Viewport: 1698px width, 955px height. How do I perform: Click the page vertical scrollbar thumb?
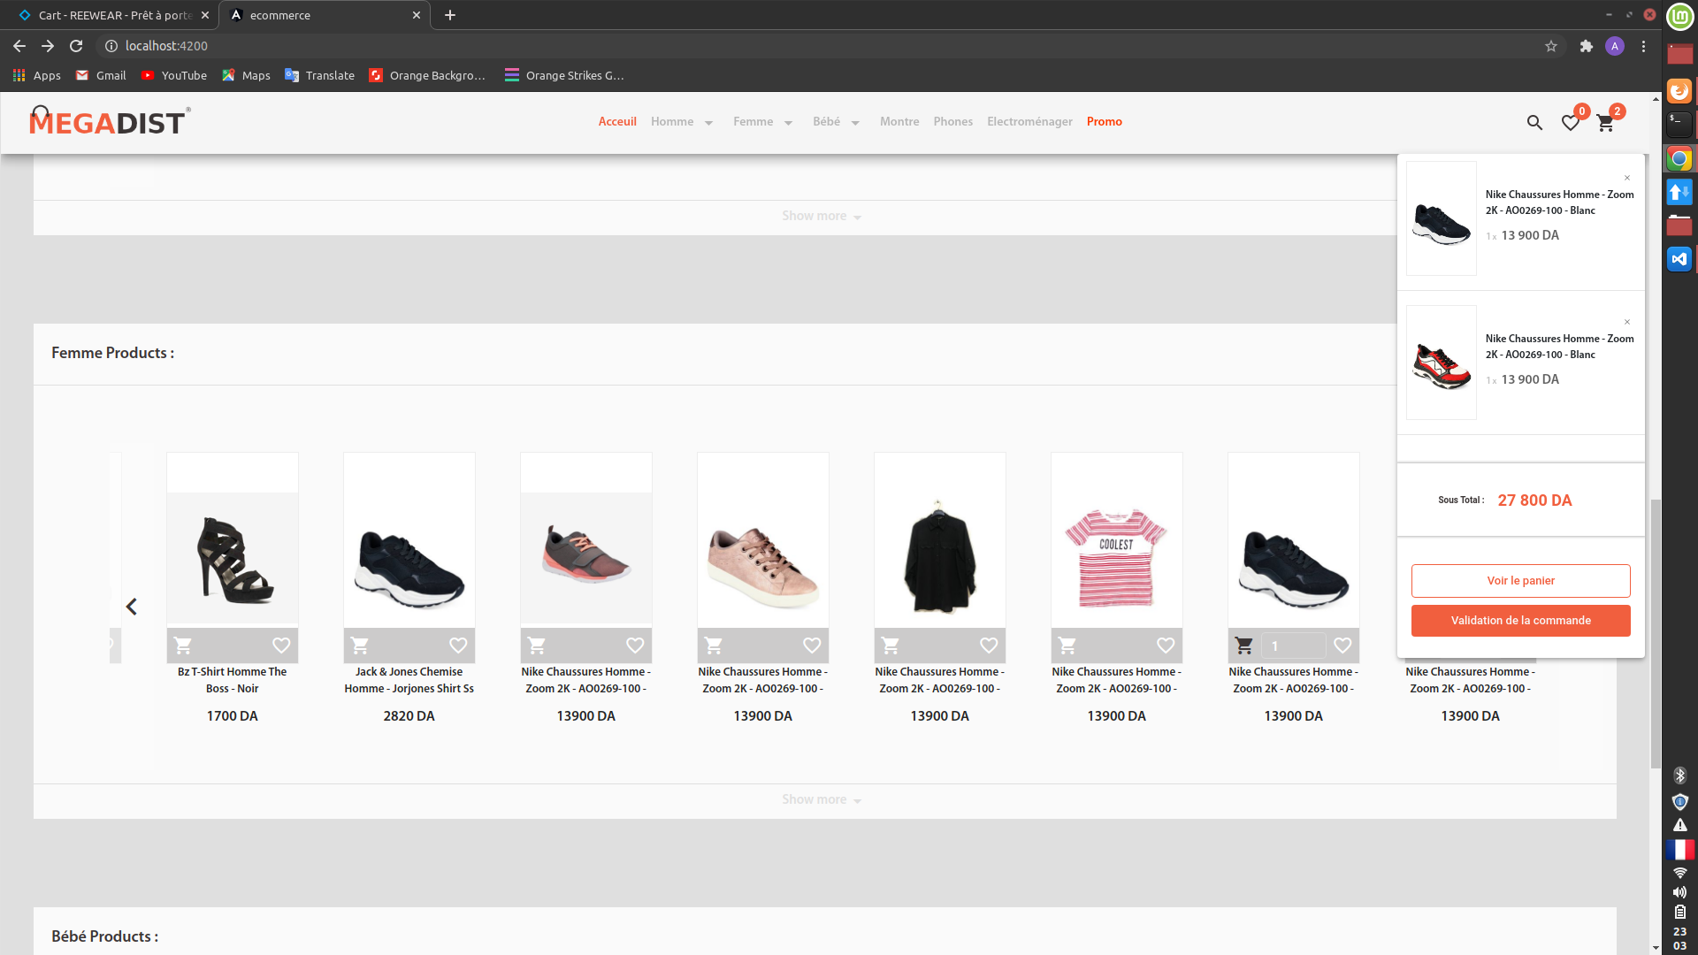point(1656,633)
